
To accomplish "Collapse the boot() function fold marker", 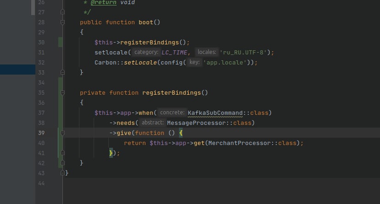I will 62,22.
